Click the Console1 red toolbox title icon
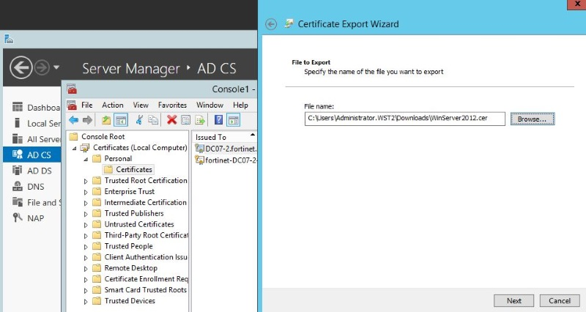This screenshot has height=312, width=586. click(x=72, y=89)
